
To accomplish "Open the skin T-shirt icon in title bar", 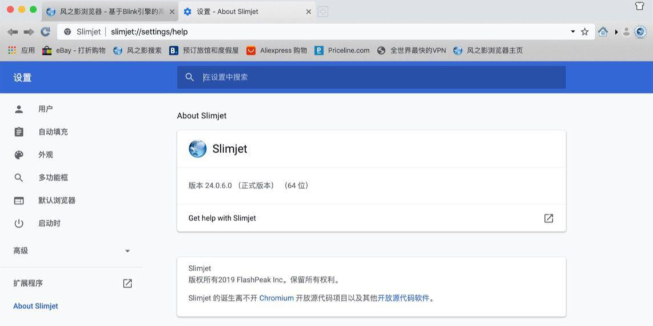I will 640,7.
